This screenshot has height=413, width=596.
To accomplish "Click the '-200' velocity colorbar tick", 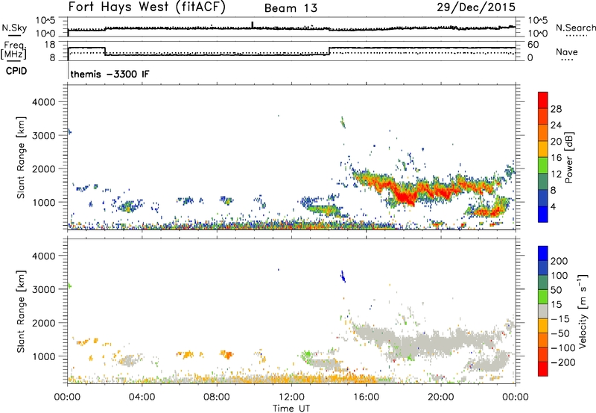I will point(562,362).
